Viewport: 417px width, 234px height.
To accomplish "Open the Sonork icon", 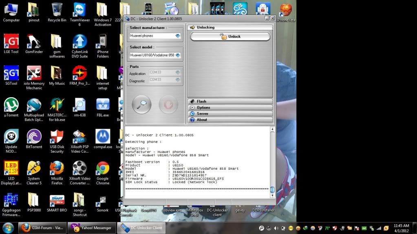I will tap(103, 203).
